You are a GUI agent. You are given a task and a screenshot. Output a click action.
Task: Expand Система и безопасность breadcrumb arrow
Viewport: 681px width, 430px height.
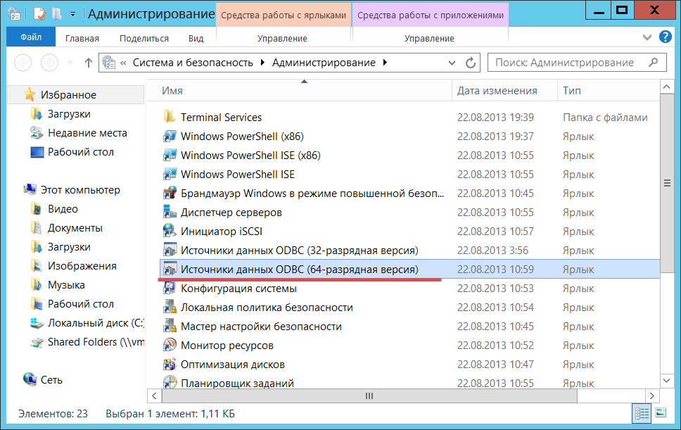(x=262, y=63)
